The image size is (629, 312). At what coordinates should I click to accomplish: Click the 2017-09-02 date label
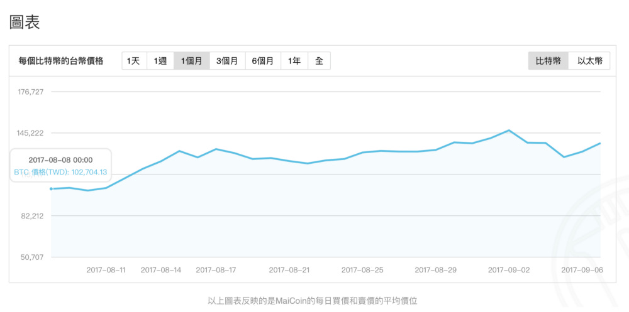(x=509, y=270)
